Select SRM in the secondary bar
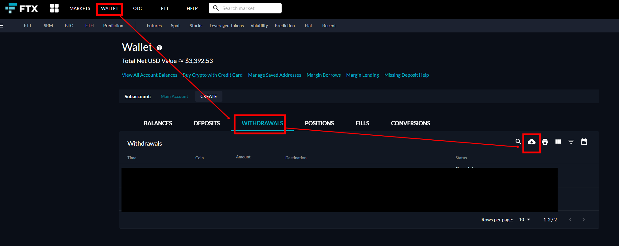 point(48,26)
